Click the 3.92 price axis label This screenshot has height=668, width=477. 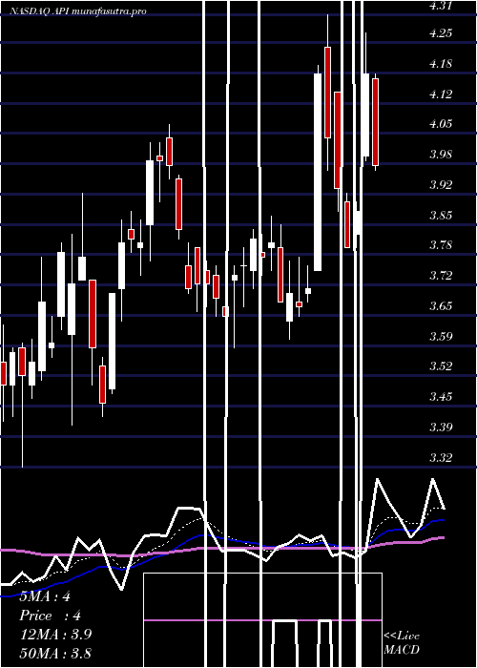click(x=442, y=184)
